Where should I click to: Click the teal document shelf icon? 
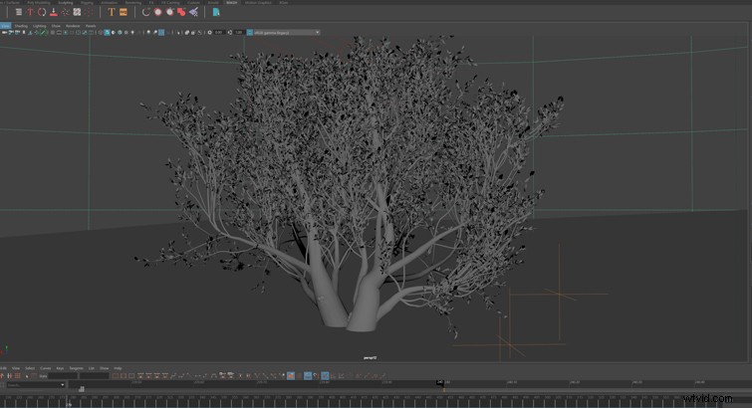(x=216, y=12)
